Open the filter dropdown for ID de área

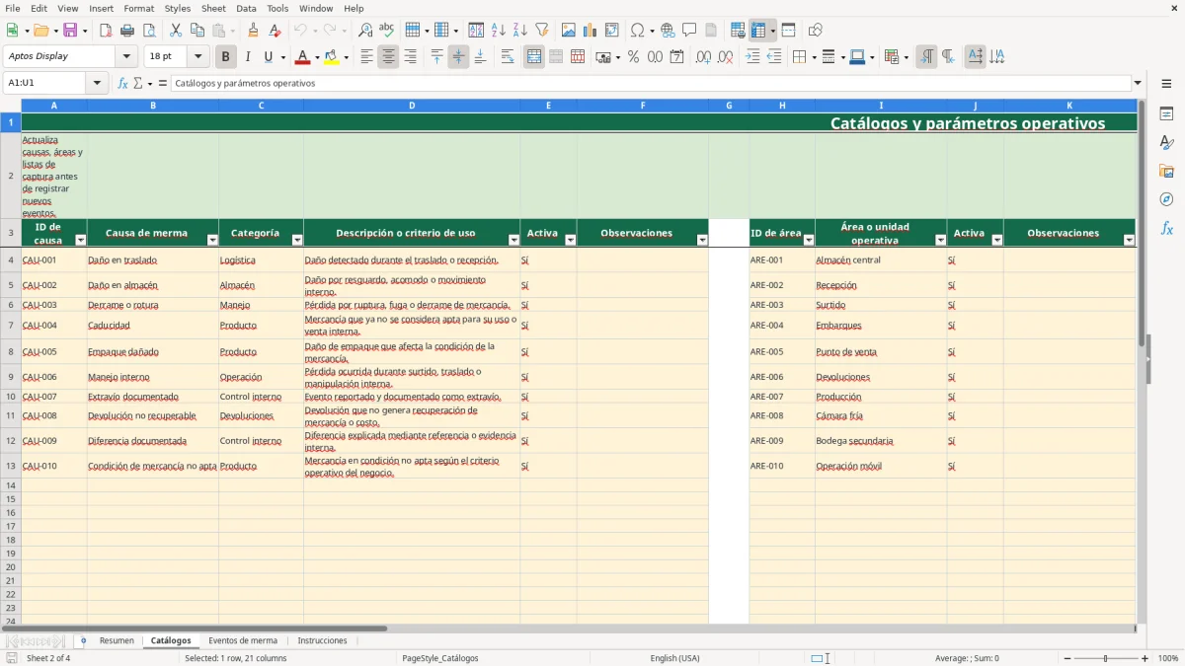pos(809,240)
